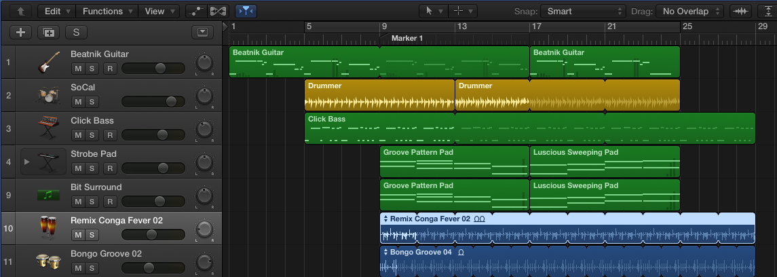
Task: Open the left-click pointer tool menu
Action: point(433,11)
